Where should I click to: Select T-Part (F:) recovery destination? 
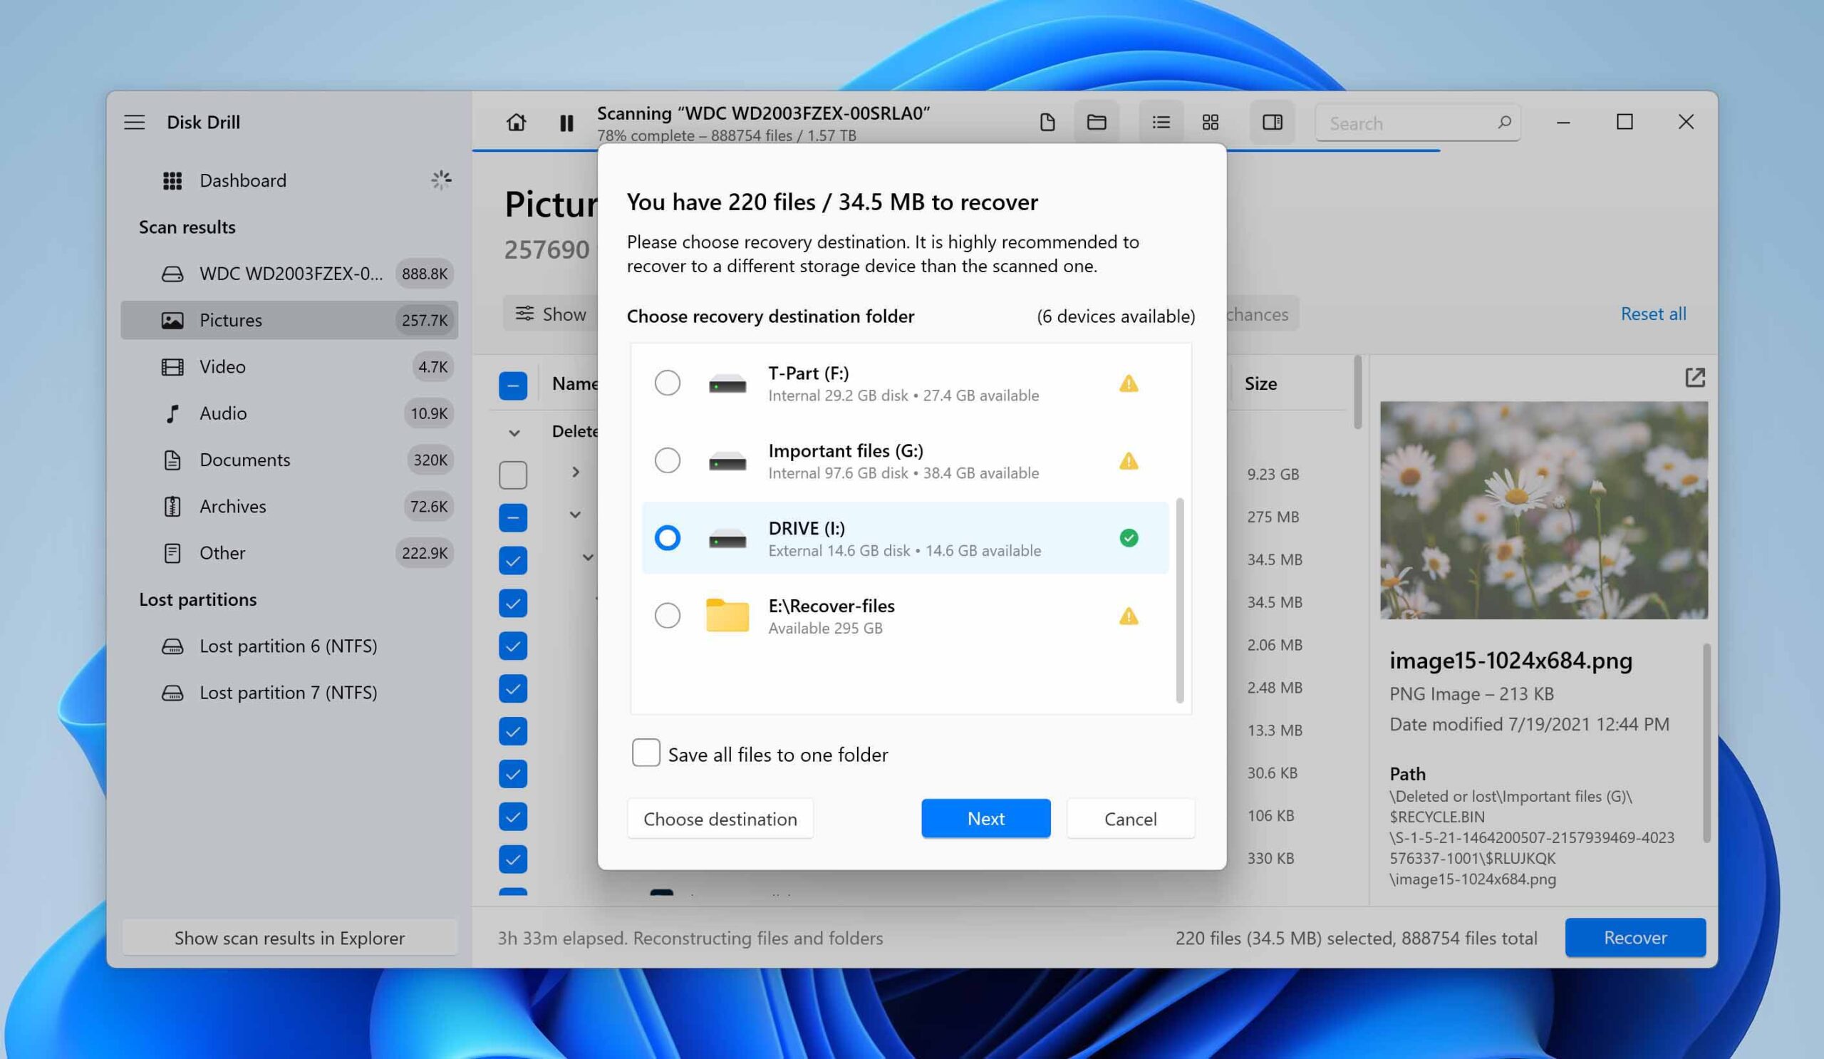(665, 382)
